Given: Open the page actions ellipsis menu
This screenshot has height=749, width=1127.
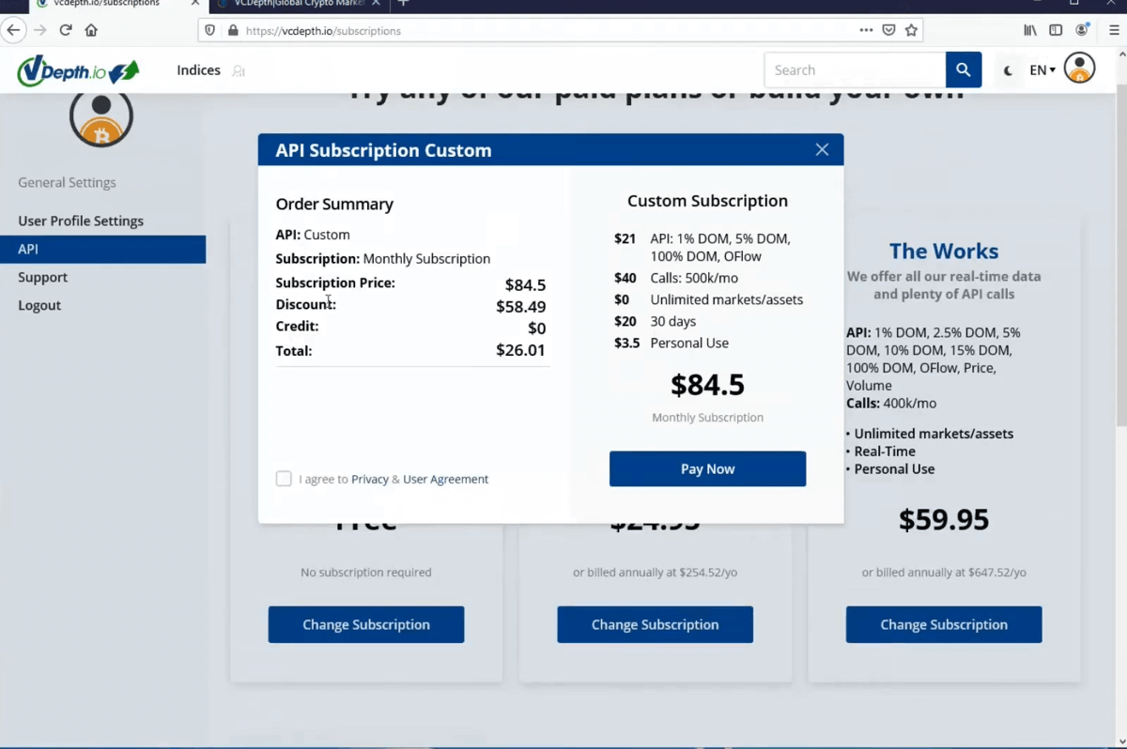Looking at the screenshot, I should pos(866,30).
